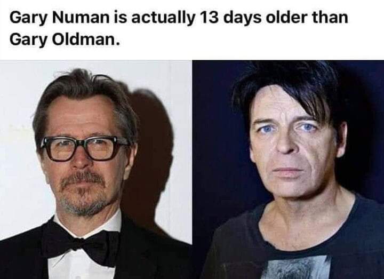The width and height of the screenshot is (384, 279).
Task: Click the left photo of man wearing glasses
Action: point(96,170)
